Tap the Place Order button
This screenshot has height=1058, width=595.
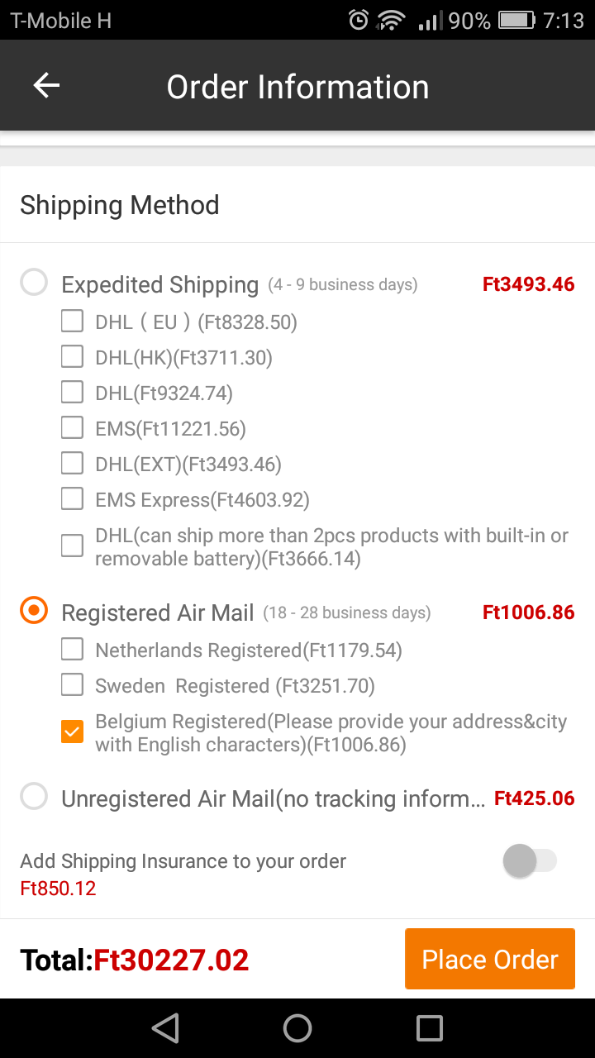[490, 959]
